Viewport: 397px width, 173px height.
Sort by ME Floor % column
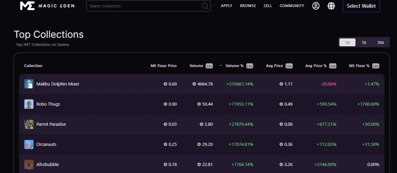pyautogui.click(x=364, y=66)
